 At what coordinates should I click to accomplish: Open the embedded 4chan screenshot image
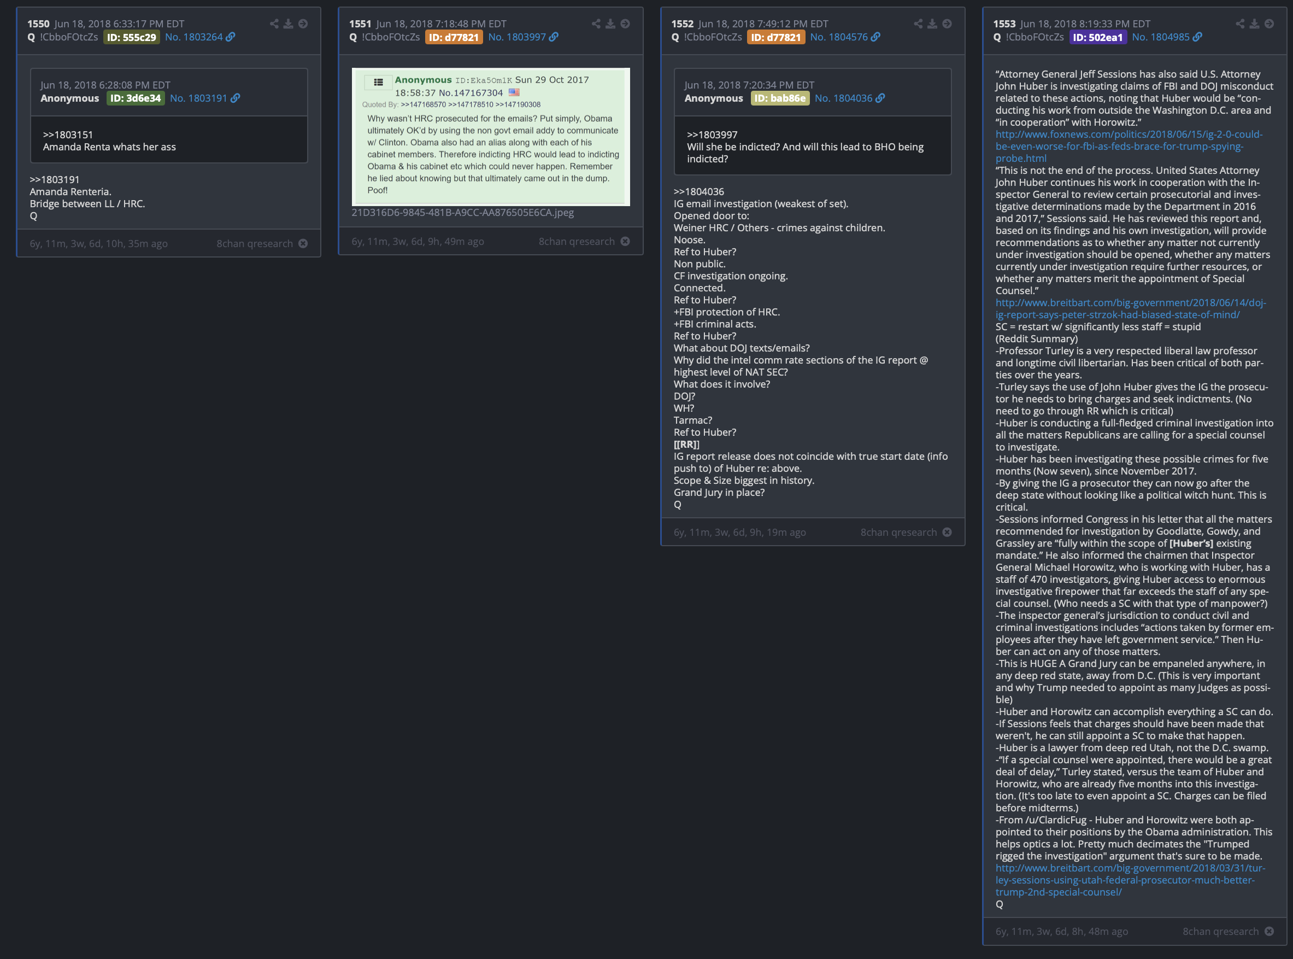pos(491,137)
